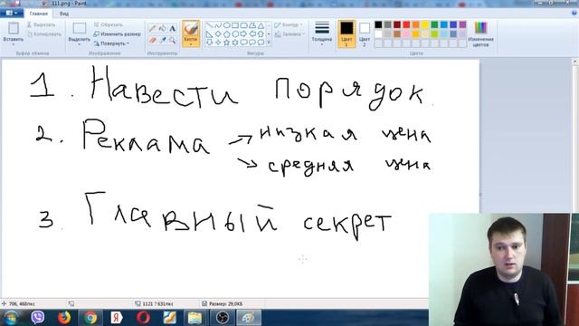Choose the Triangle shape
Screen dimensions: 579x326
pyautogui.click(x=261, y=25)
